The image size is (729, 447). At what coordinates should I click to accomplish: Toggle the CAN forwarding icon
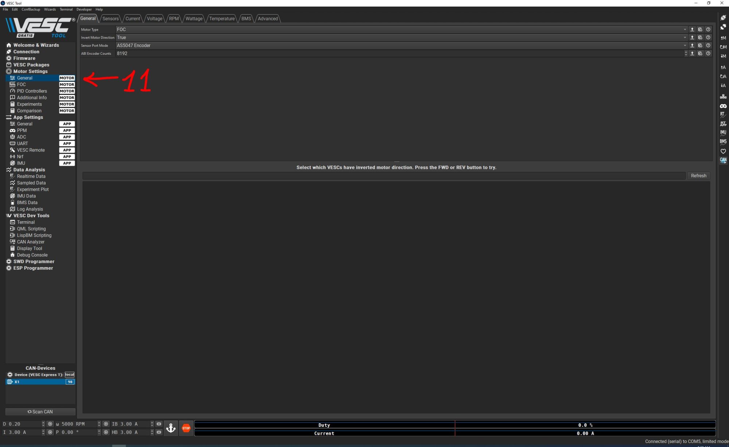coord(723,160)
